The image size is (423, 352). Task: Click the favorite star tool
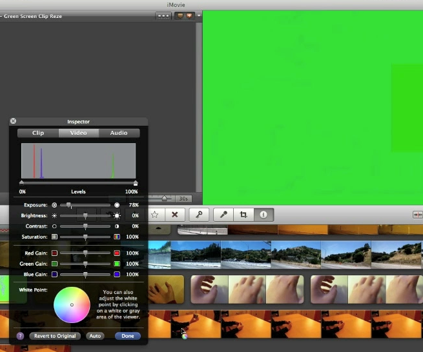click(155, 215)
